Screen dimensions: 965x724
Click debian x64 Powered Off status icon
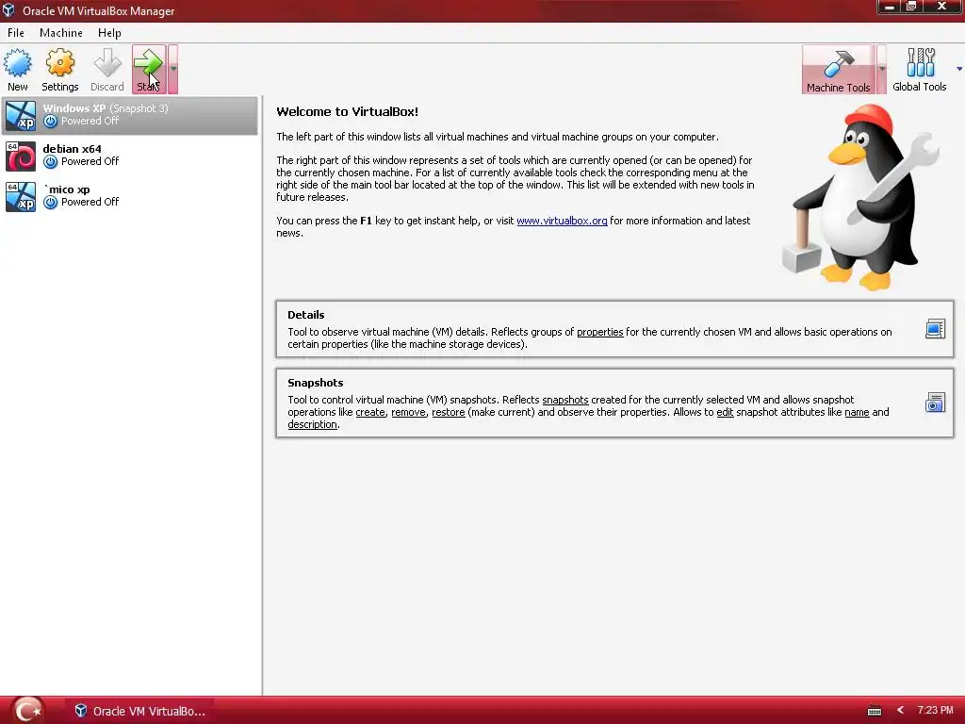(x=51, y=162)
